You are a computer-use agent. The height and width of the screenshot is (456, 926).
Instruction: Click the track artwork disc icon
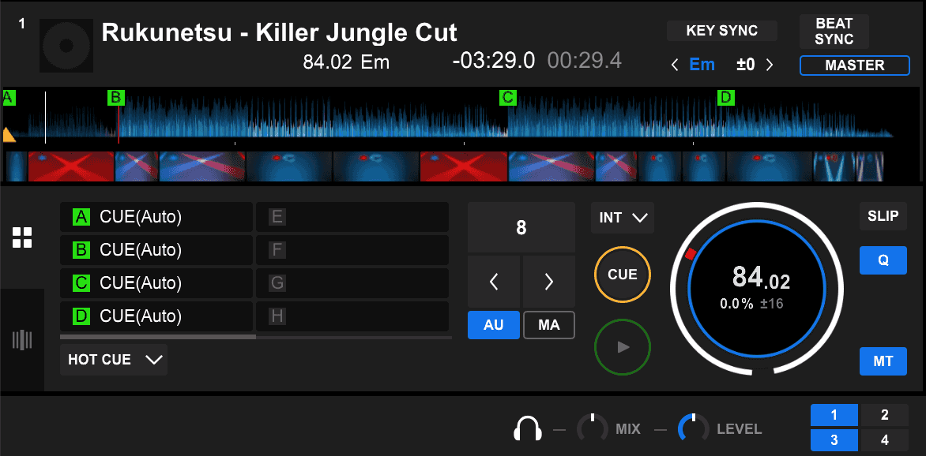[x=65, y=46]
